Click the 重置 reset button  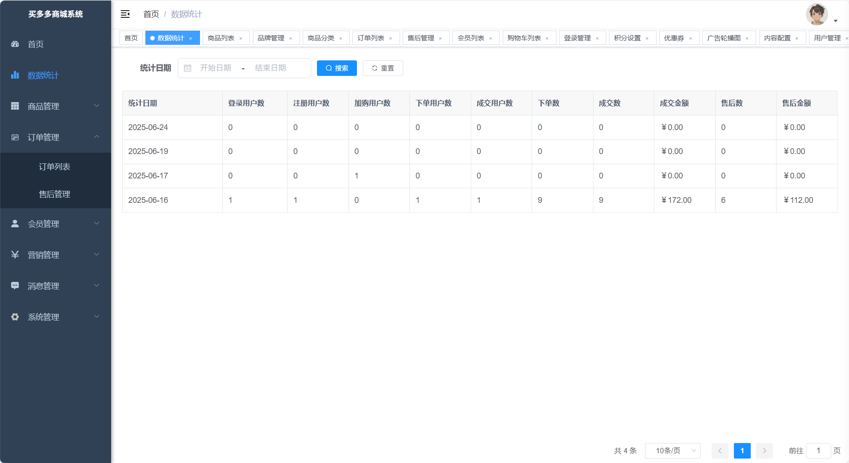tap(383, 68)
